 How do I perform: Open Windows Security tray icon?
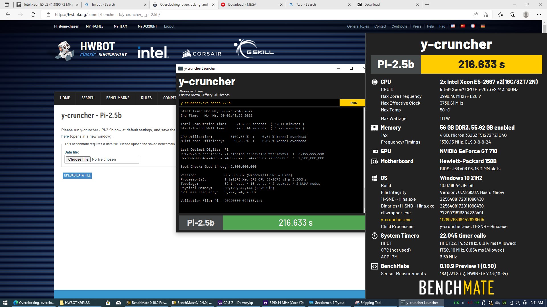(491, 303)
